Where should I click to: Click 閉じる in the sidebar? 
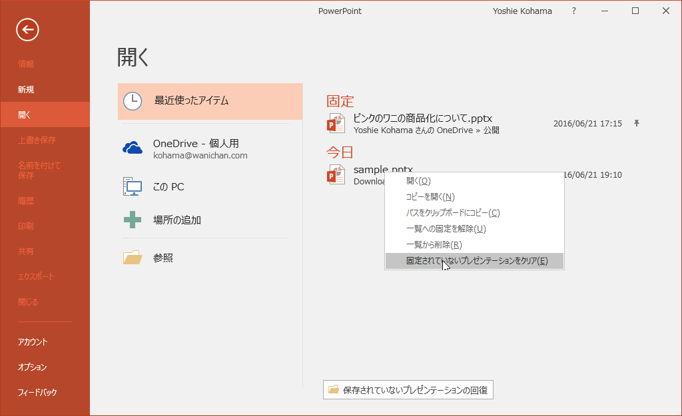tap(45, 302)
